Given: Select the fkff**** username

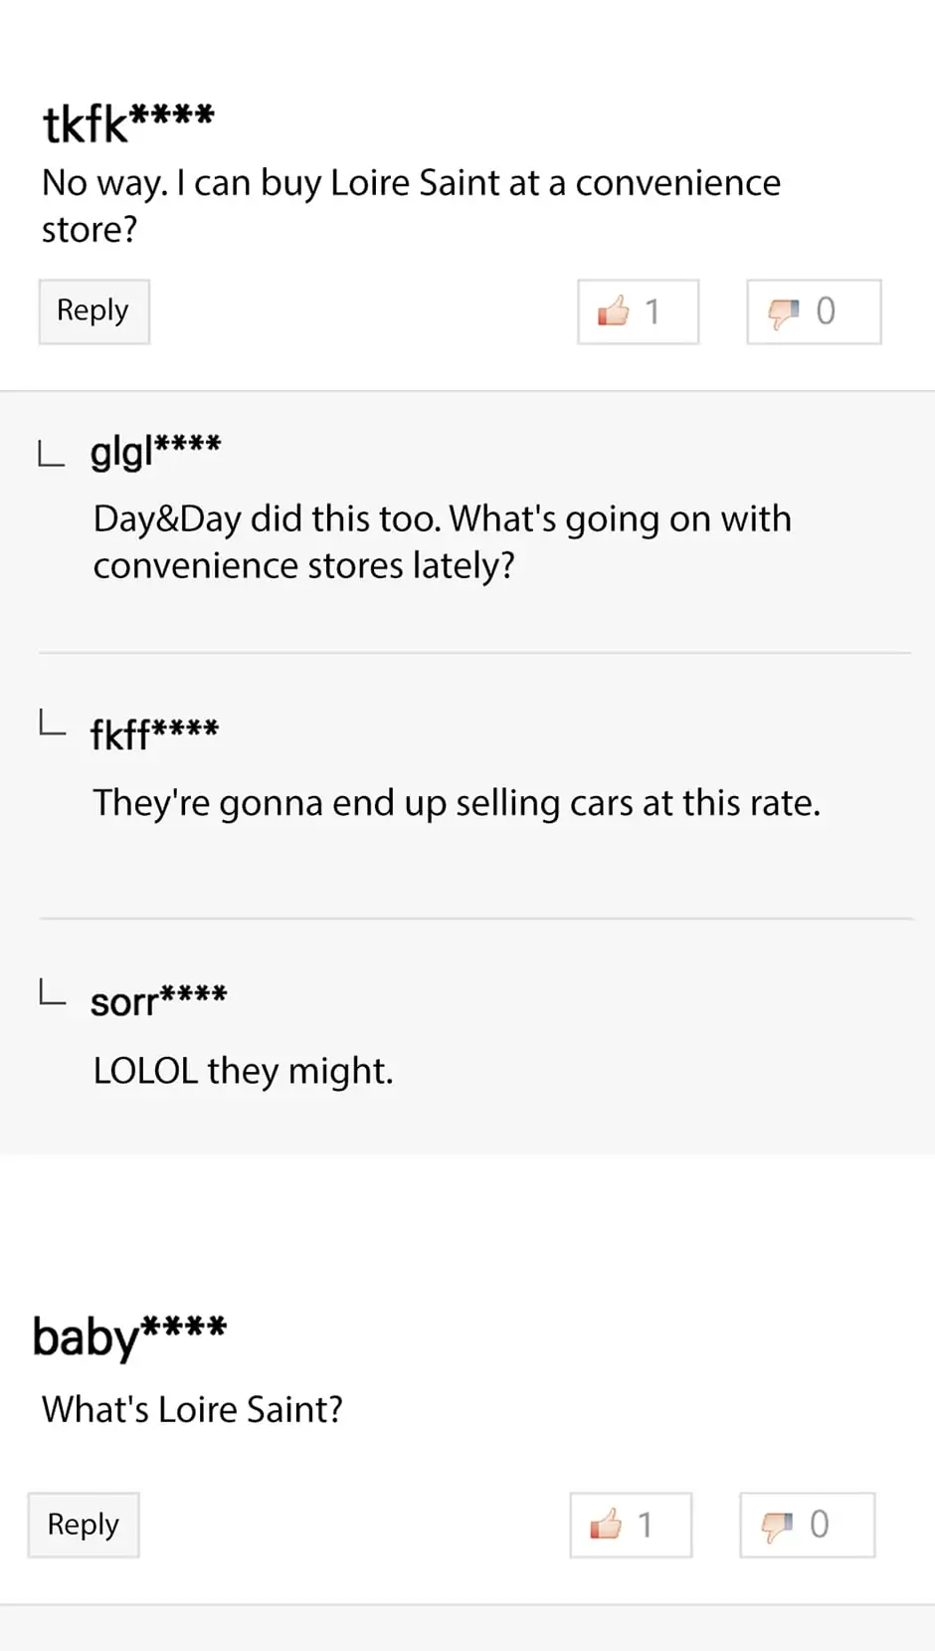Looking at the screenshot, I should 154,734.
